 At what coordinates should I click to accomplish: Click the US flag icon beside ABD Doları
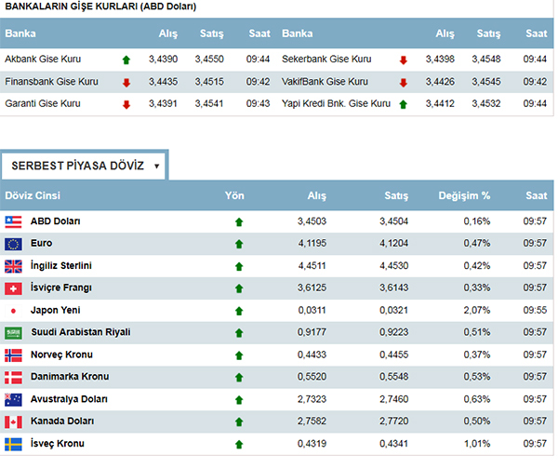[x=13, y=222]
